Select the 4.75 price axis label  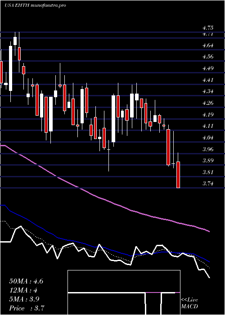[x=208, y=28]
